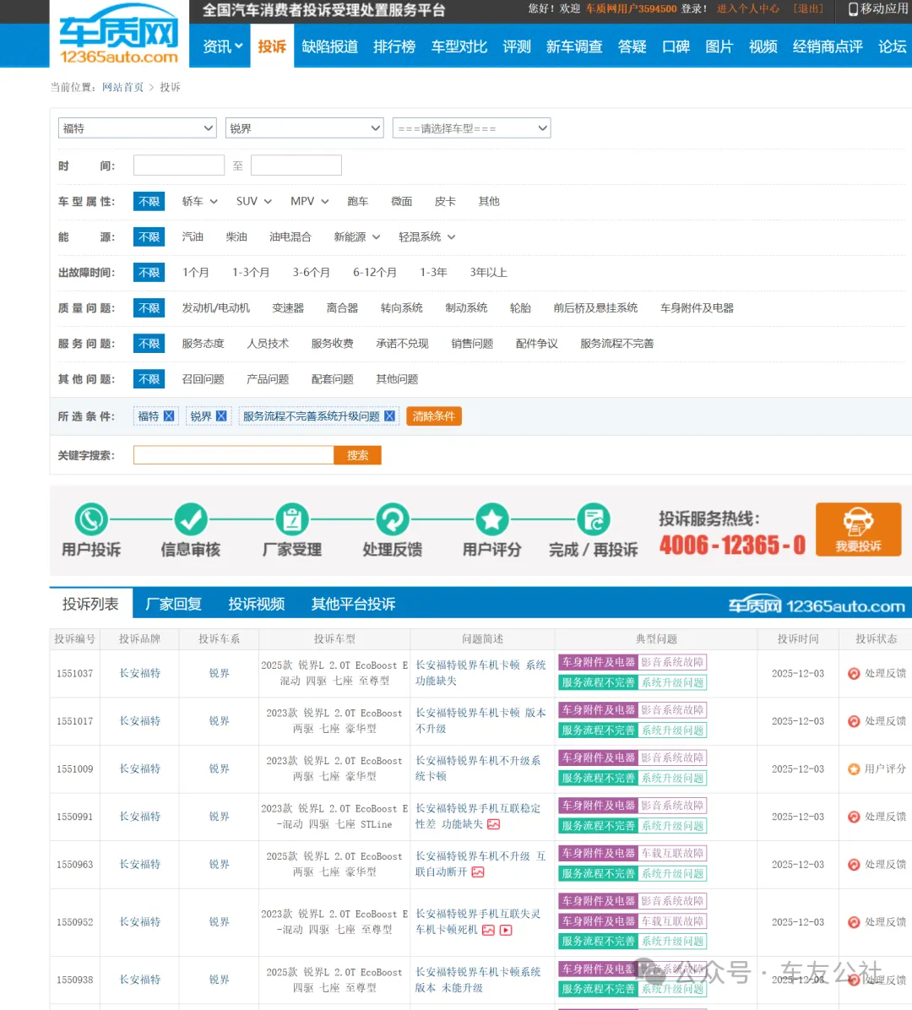Open video icon on complaint 1550952
The width and height of the screenshot is (912, 1010).
506,930
